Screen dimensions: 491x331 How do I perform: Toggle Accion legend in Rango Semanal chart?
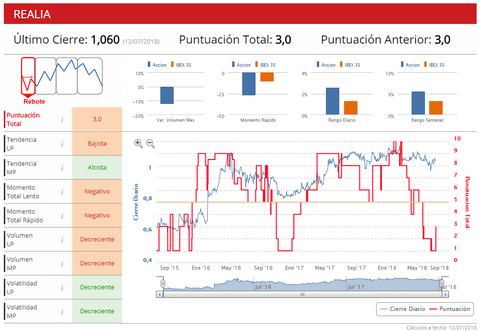(410, 65)
